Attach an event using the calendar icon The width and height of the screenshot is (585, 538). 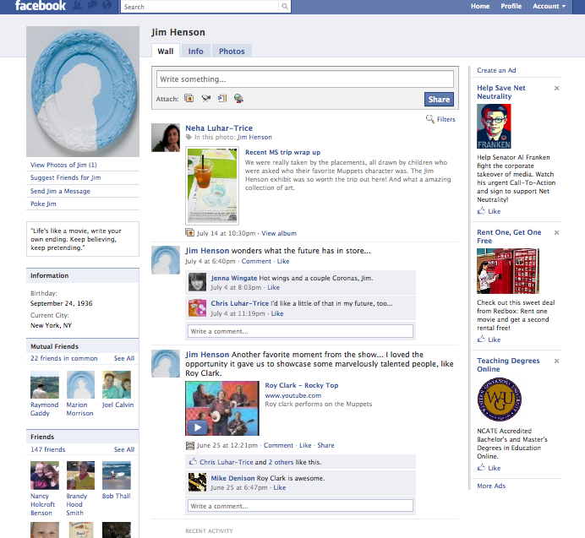tap(222, 99)
